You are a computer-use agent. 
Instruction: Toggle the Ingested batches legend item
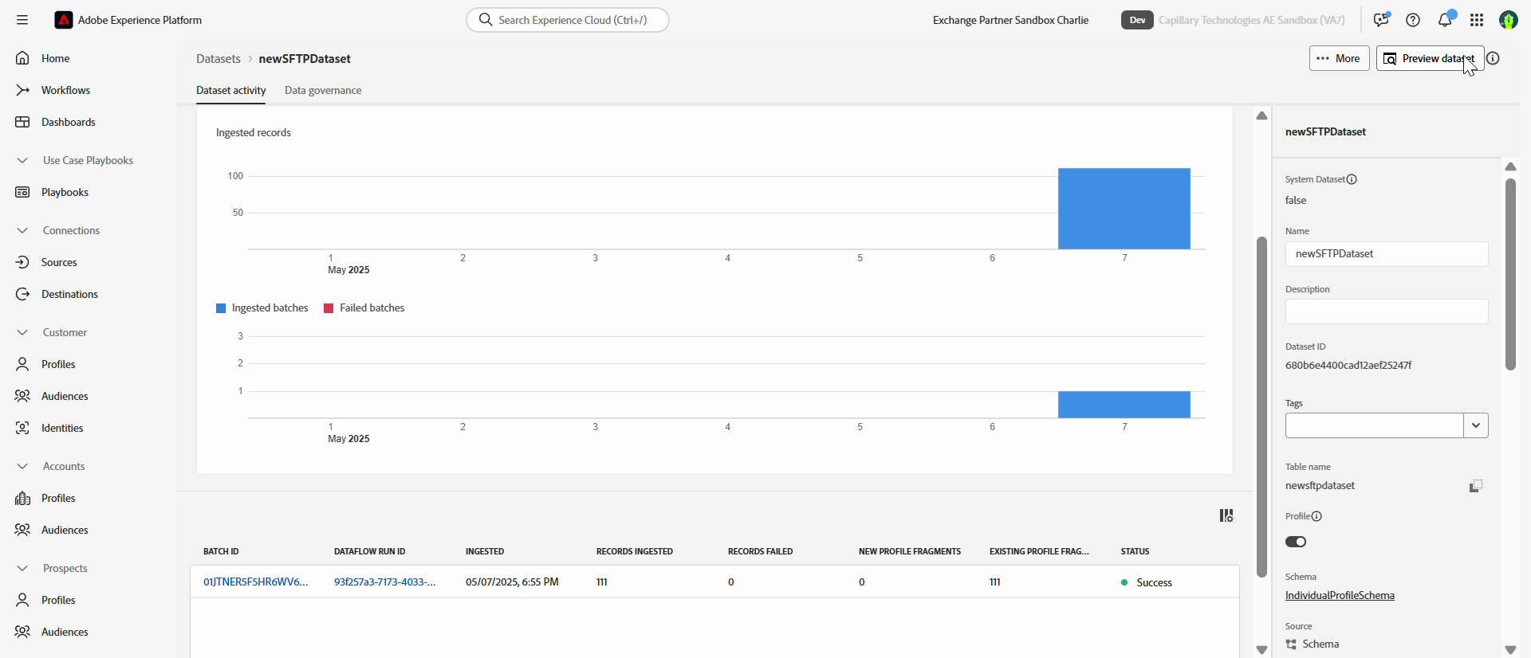click(x=262, y=308)
